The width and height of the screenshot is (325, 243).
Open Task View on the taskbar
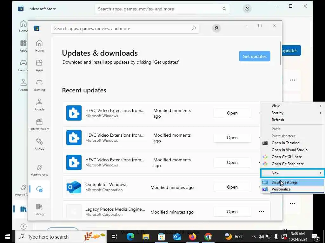coord(114,237)
